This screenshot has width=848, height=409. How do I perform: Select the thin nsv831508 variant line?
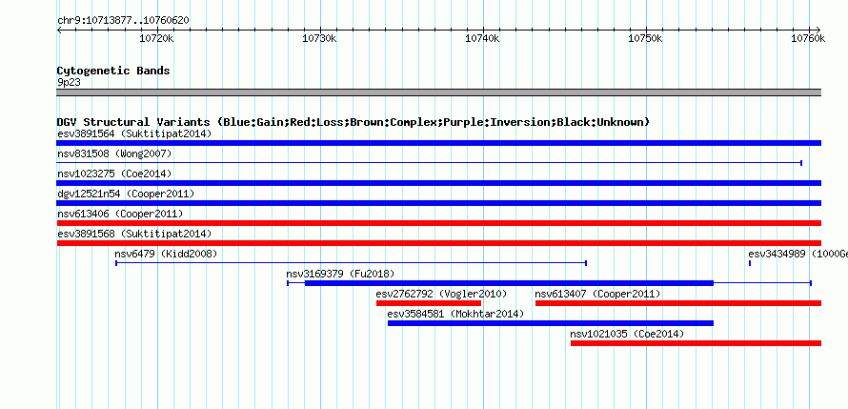point(430,163)
